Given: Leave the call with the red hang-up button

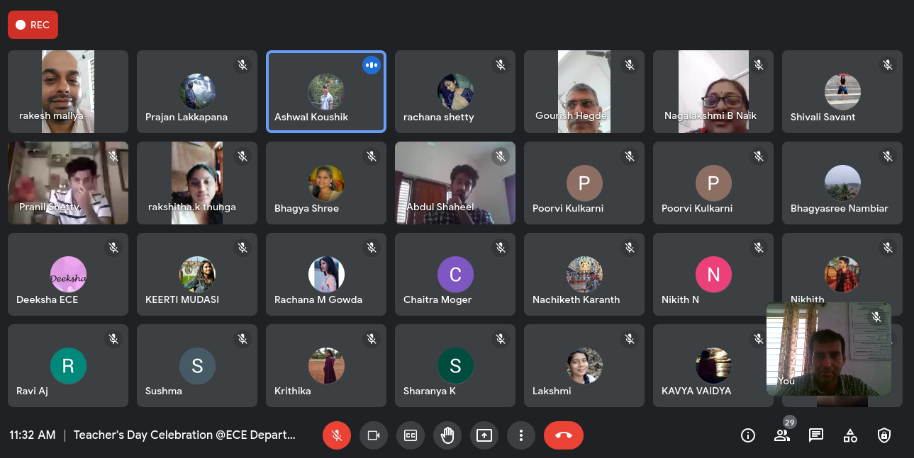Looking at the screenshot, I should click(564, 435).
